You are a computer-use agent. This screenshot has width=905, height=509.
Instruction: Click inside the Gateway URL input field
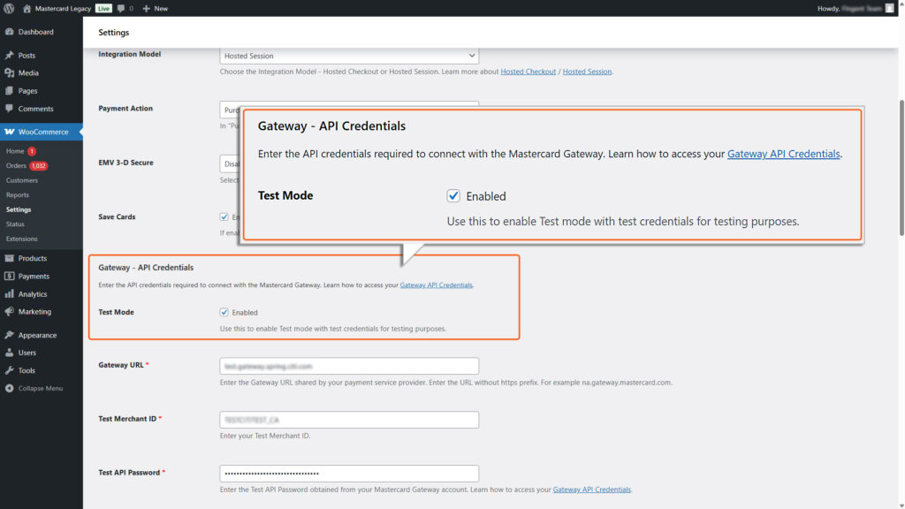(348, 366)
